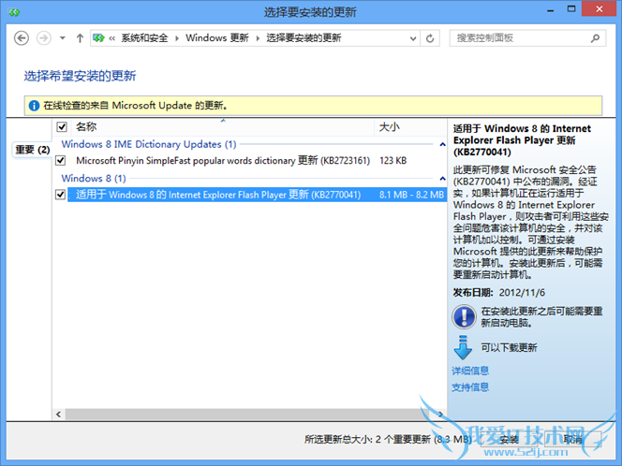The height and width of the screenshot is (466, 622).
Task: Click the restart warning exclamation icon
Action: pyautogui.click(x=464, y=316)
